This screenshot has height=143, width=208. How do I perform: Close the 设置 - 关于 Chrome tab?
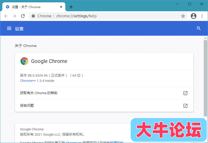pyautogui.click(x=61, y=7)
